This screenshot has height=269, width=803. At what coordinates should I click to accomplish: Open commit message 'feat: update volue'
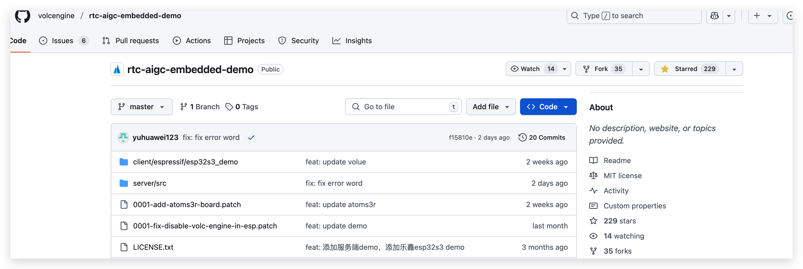[335, 162]
